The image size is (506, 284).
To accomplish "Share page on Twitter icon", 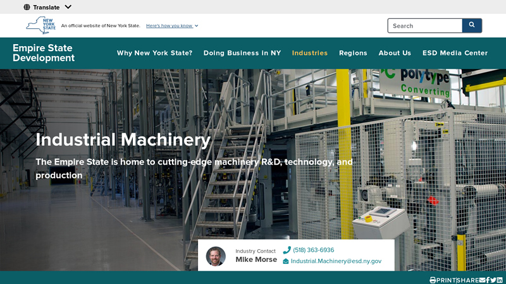I will pos(493,280).
